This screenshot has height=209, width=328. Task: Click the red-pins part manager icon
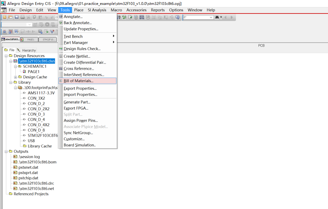(11, 32)
